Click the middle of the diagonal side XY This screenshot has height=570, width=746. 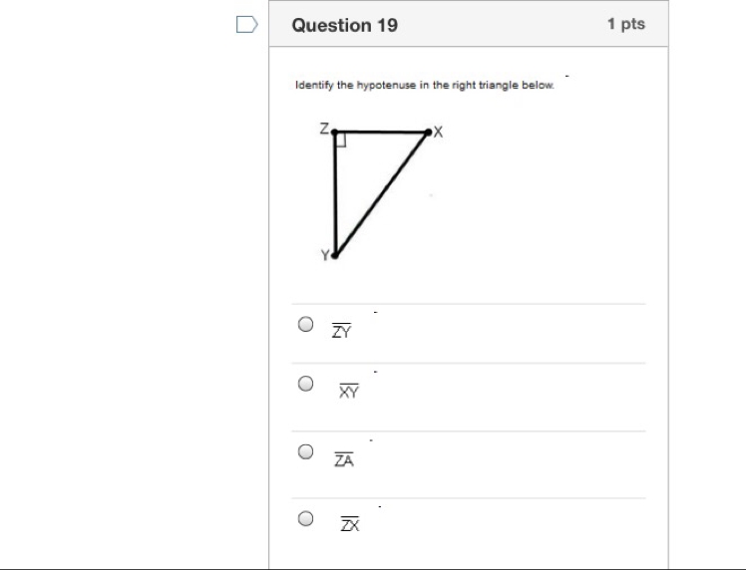pyautogui.click(x=382, y=194)
